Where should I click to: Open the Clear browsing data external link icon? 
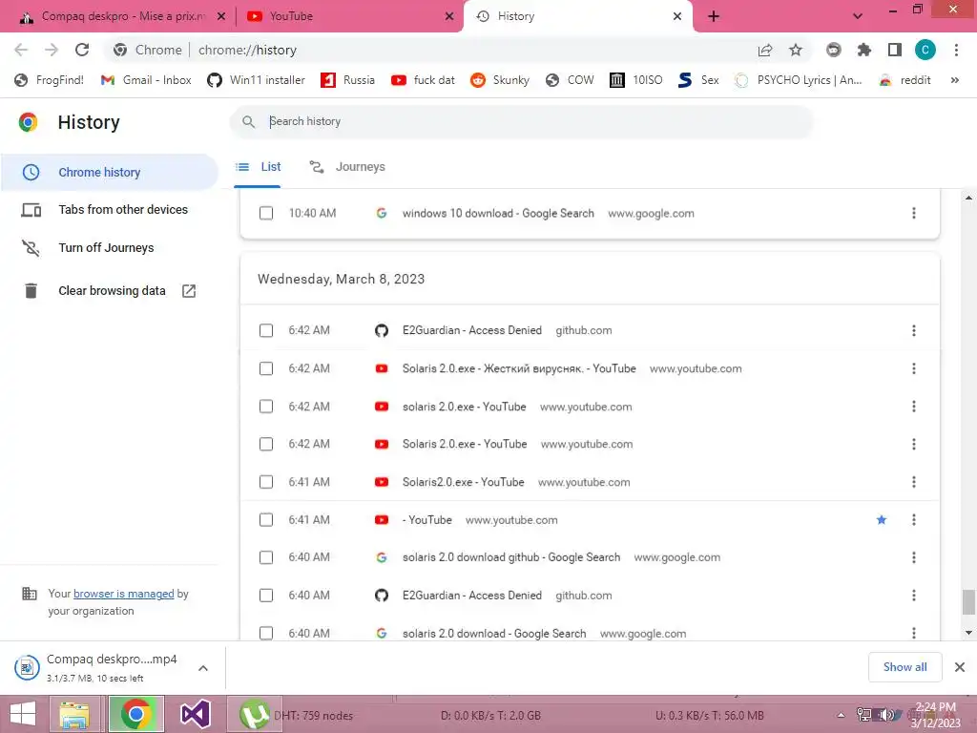click(x=189, y=291)
